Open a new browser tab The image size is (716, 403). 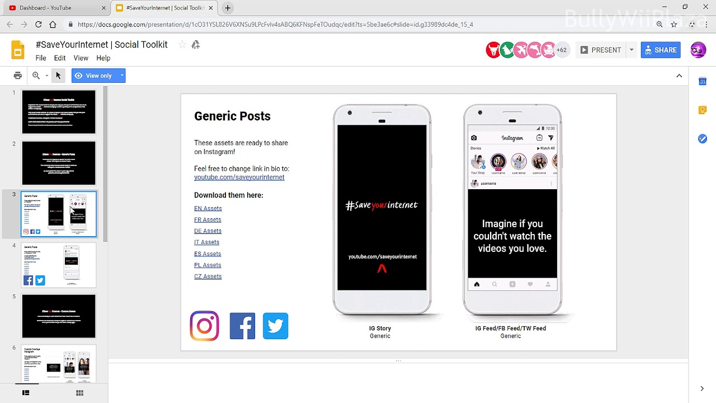tap(228, 8)
